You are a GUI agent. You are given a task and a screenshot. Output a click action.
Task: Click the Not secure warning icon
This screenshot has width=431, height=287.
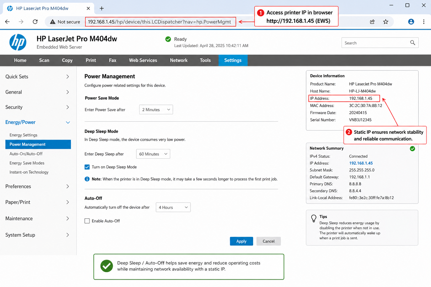point(52,22)
